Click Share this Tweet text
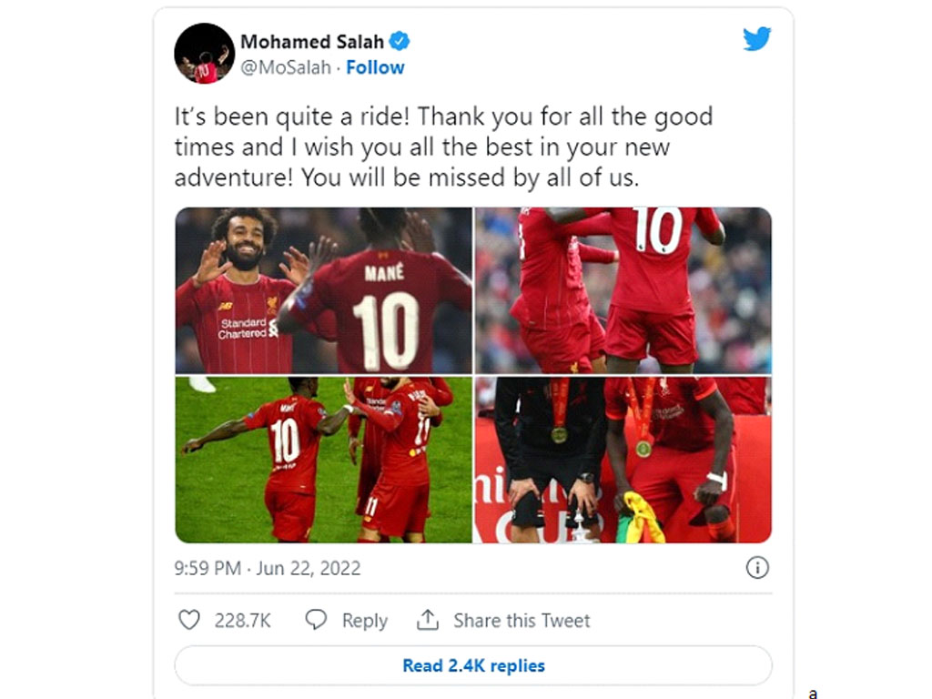 (x=522, y=621)
